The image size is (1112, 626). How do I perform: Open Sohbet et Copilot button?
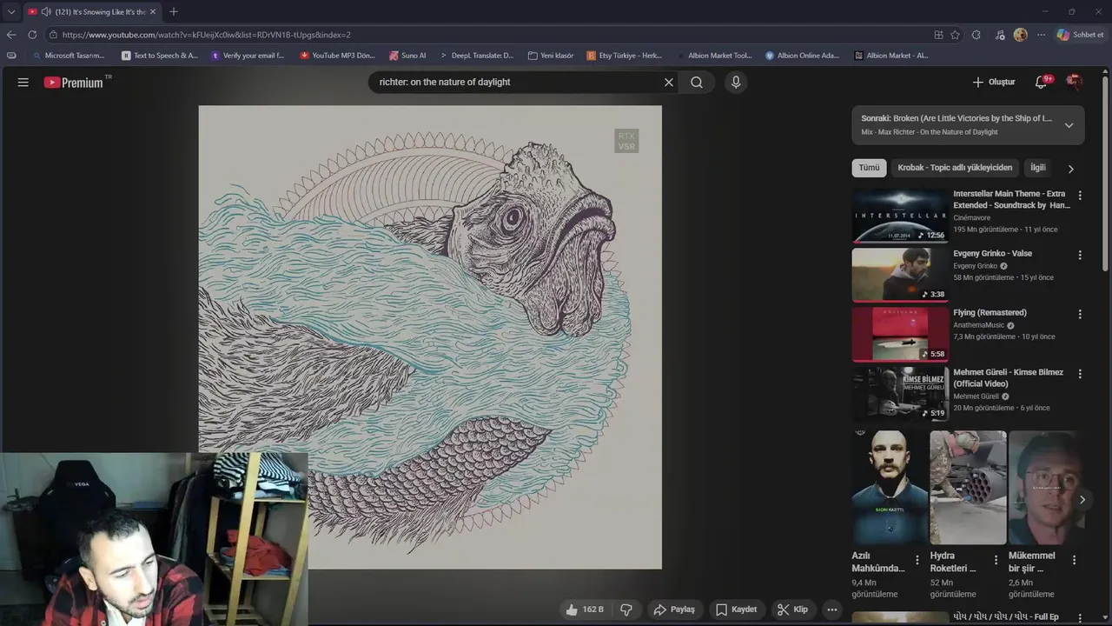[1080, 35]
